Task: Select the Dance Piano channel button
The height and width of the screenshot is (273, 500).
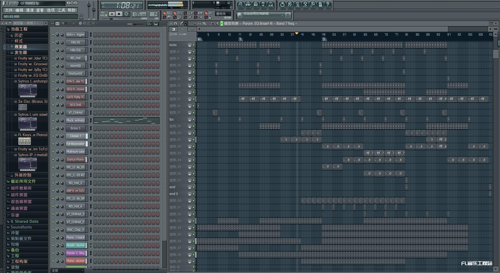Action: [75, 160]
